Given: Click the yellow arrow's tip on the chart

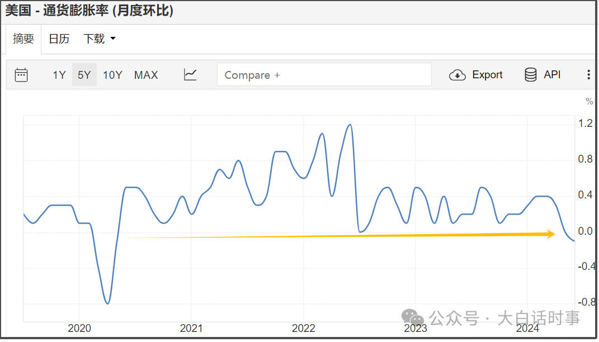Looking at the screenshot, I should coord(553,234).
